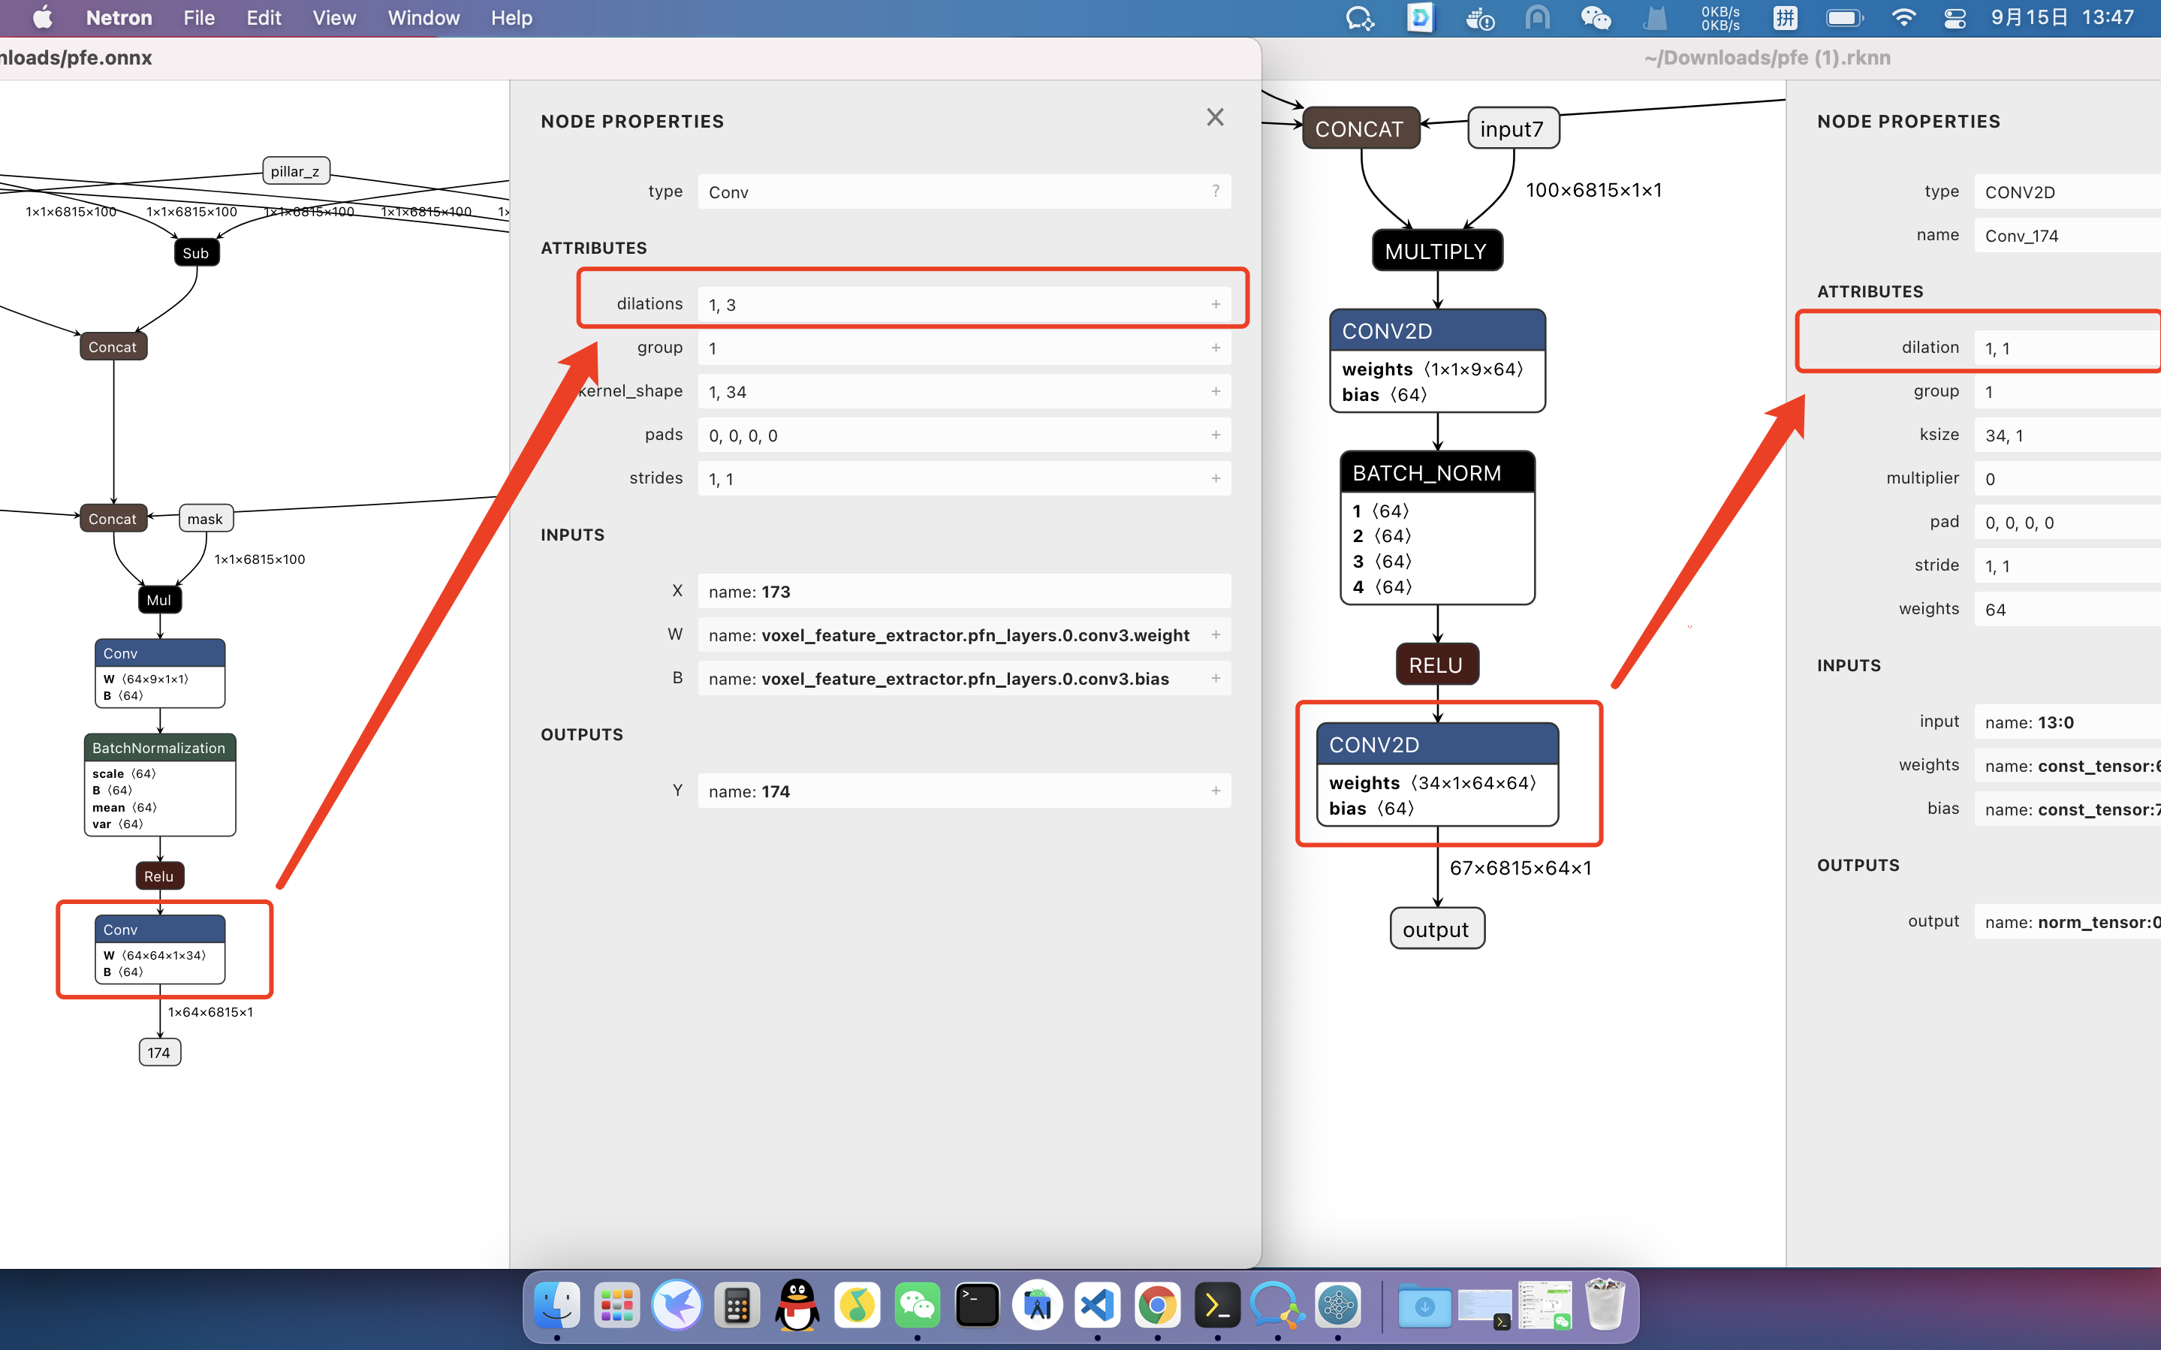
Task: Select the Mul node in ONNX graph
Action: coord(160,600)
